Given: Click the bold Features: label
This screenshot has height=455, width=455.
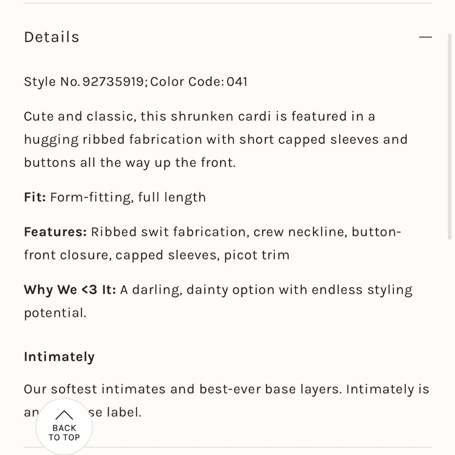Looking at the screenshot, I should click(x=55, y=232).
